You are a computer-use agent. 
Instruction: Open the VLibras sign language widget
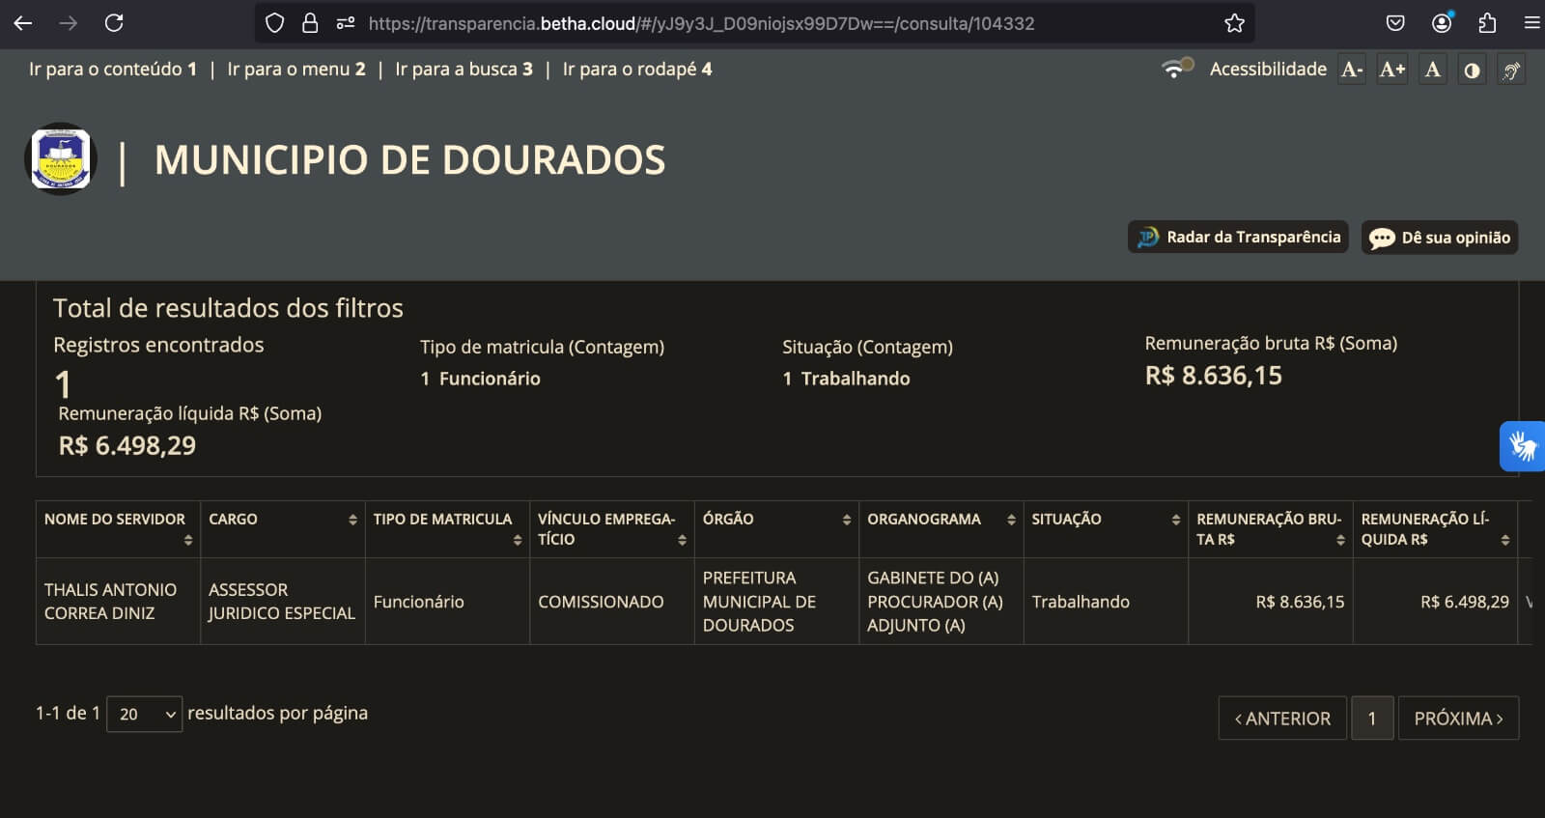(1523, 446)
